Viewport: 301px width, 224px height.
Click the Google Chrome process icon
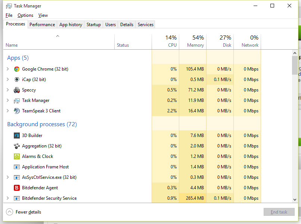(x=17, y=69)
